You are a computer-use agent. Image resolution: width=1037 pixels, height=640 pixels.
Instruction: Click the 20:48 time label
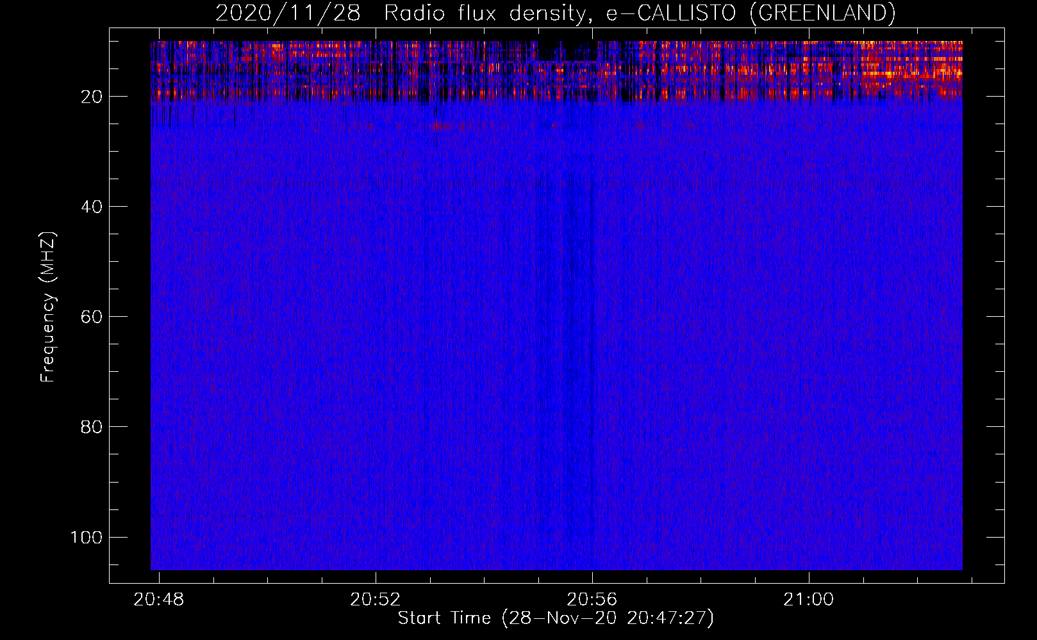(x=158, y=600)
